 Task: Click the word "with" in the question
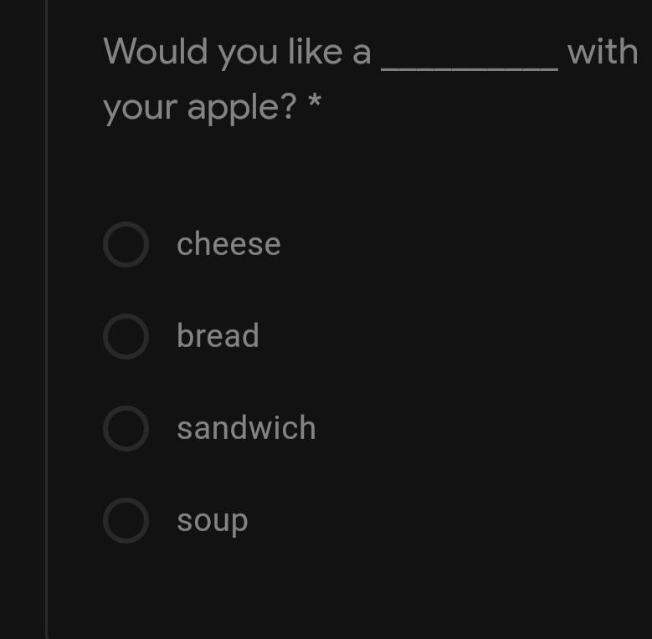point(603,52)
